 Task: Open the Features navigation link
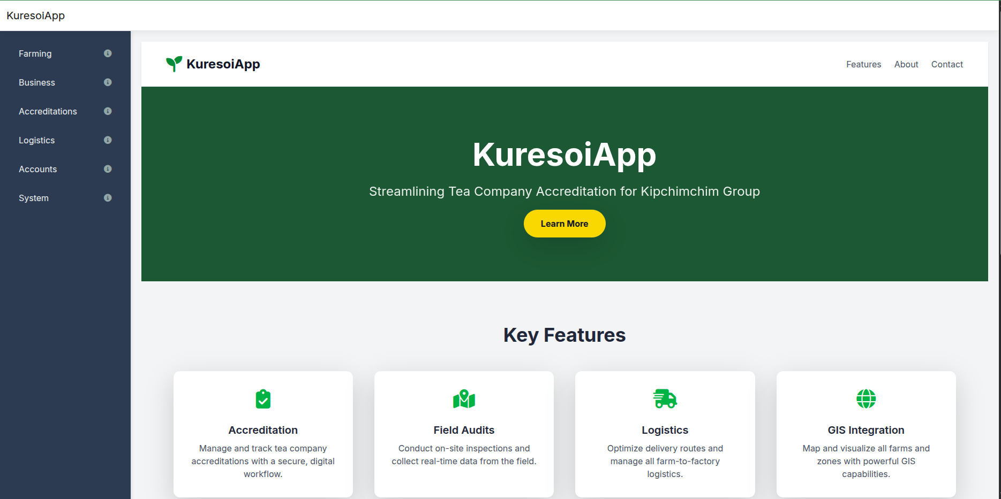click(863, 64)
